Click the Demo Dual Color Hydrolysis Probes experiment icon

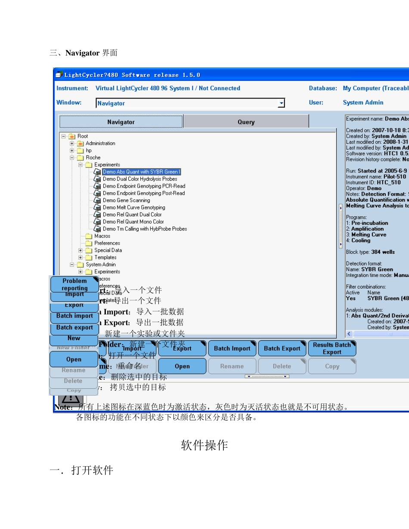[97, 179]
